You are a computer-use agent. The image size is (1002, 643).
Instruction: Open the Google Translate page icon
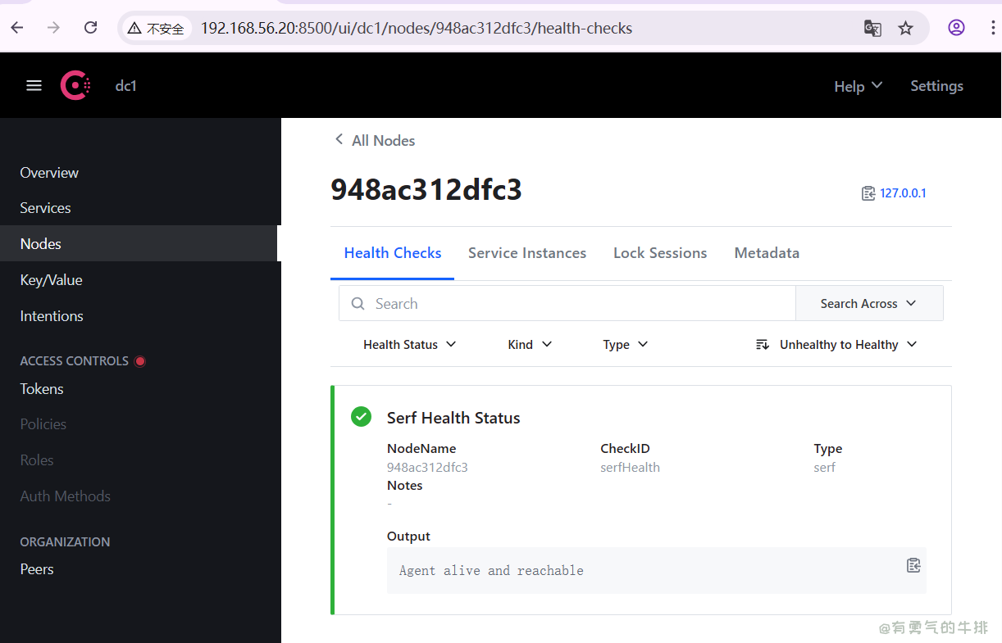click(872, 29)
